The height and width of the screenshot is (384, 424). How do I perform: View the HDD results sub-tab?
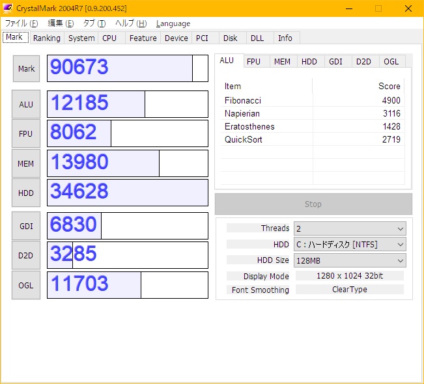point(311,62)
